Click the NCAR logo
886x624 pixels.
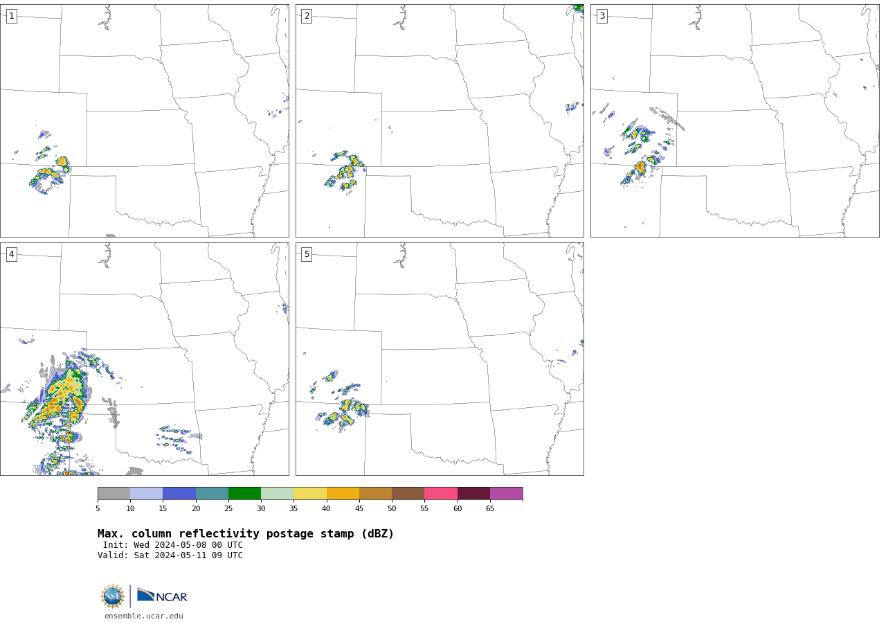(162, 596)
